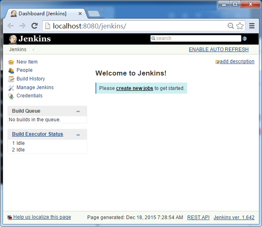Click the Credentials keys icon
Screen dimensions: 262x227
(11, 96)
